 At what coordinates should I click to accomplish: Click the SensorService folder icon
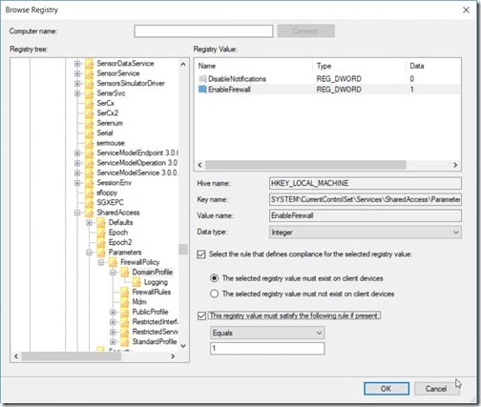[90, 73]
